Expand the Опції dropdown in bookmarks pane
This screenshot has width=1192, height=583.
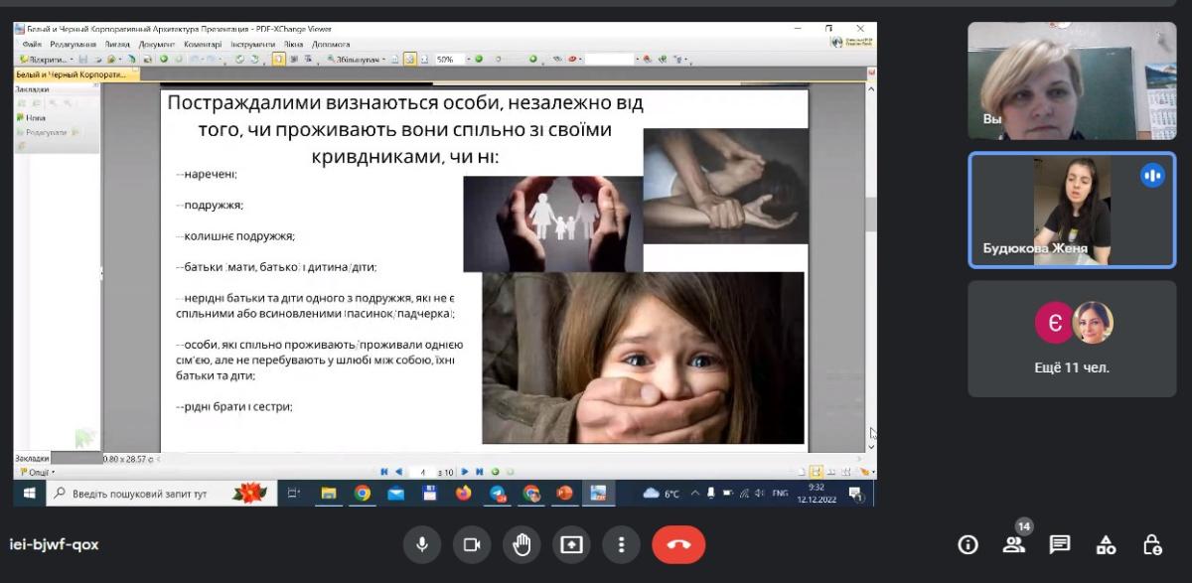[36, 472]
